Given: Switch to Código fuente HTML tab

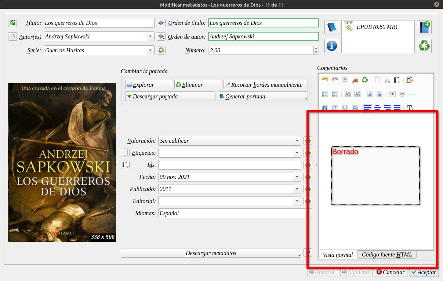Looking at the screenshot, I should coord(386,255).
